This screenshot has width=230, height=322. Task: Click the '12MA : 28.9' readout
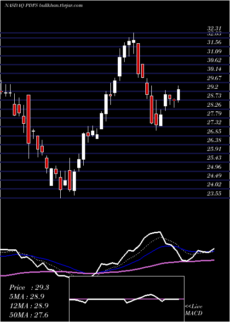[x=29, y=305]
